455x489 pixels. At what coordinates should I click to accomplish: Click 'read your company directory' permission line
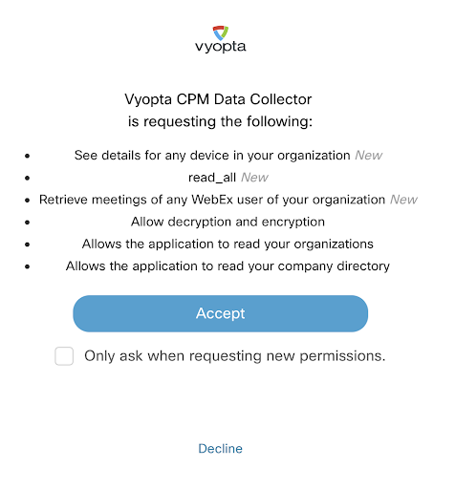coord(227,266)
